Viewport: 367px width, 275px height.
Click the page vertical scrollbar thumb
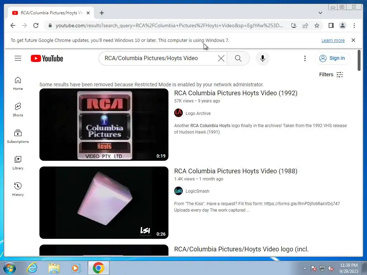(x=359, y=60)
